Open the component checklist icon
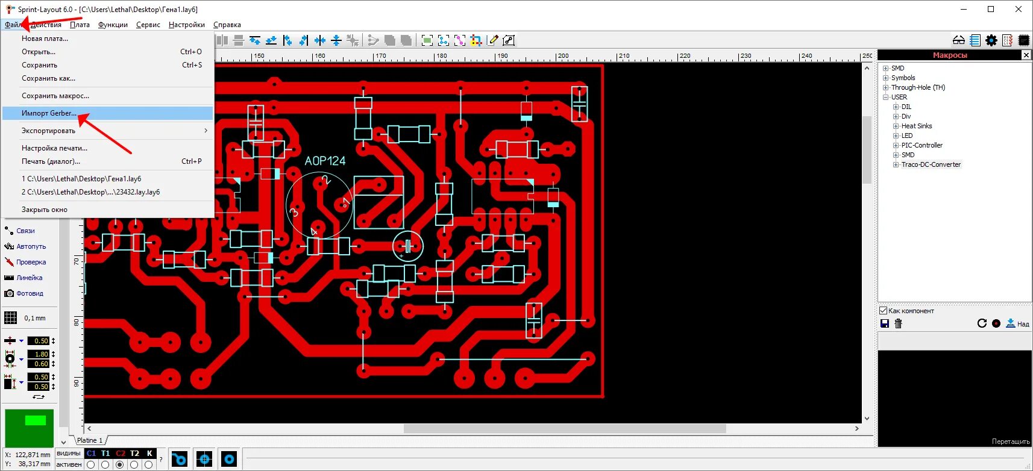Image resolution: width=1033 pixels, height=471 pixels. pyautogui.click(x=1008, y=40)
